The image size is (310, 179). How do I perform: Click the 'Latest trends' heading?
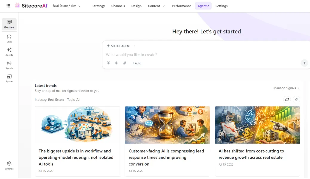coord(46,86)
